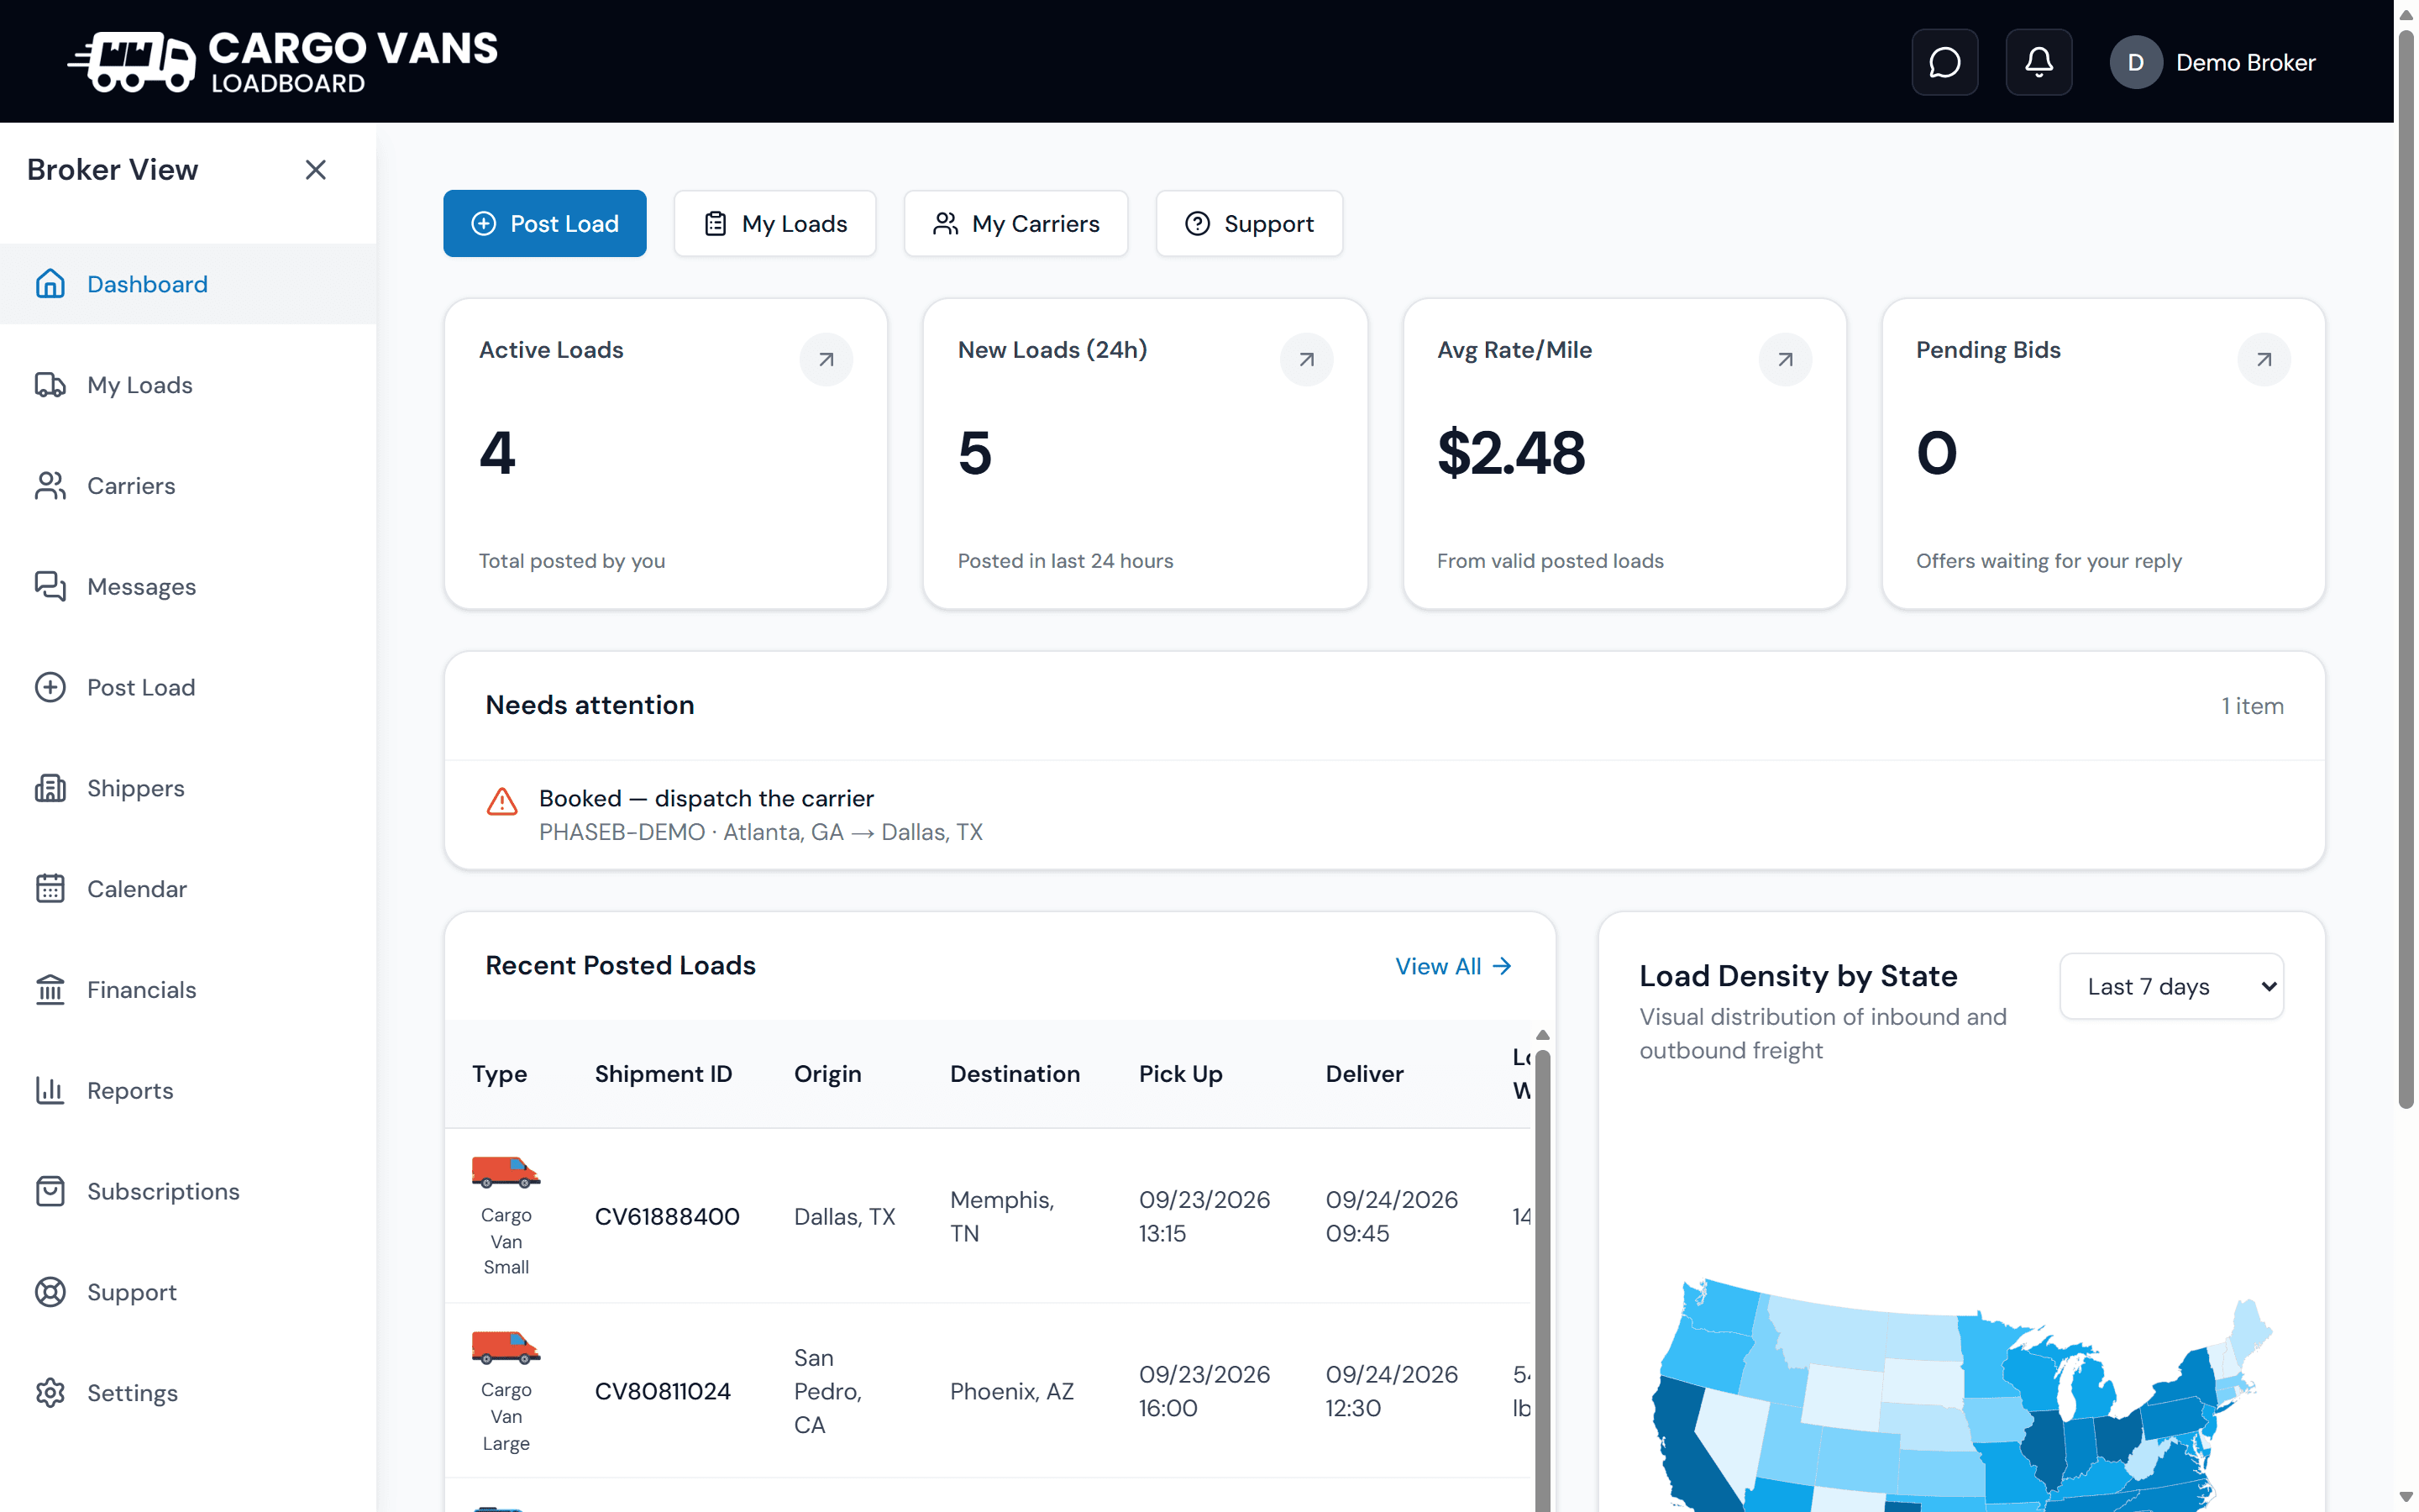Click the My Carriers button

1015,224
